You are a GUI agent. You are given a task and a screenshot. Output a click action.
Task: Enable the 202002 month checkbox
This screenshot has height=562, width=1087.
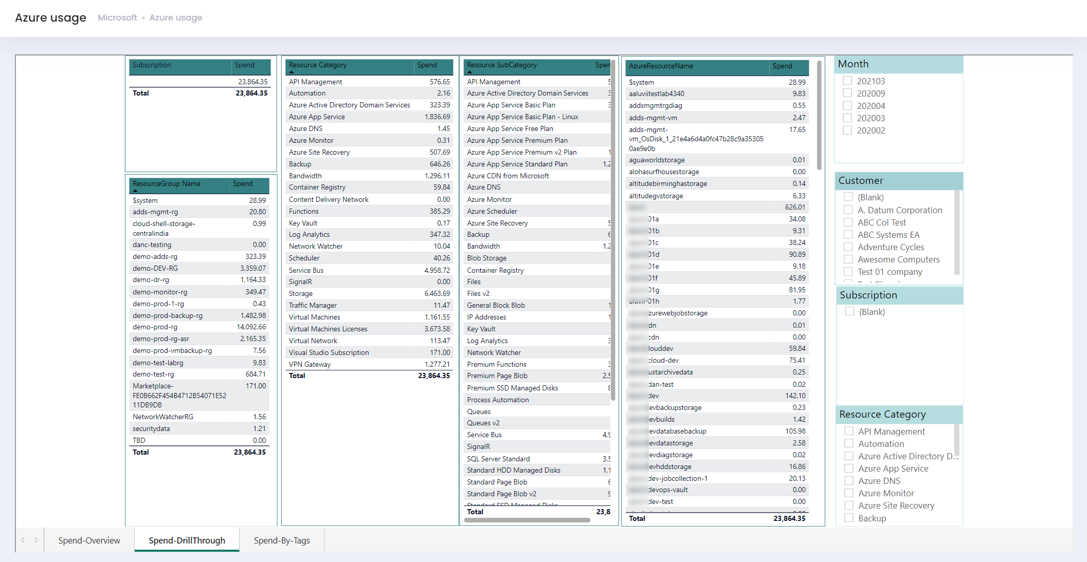847,130
